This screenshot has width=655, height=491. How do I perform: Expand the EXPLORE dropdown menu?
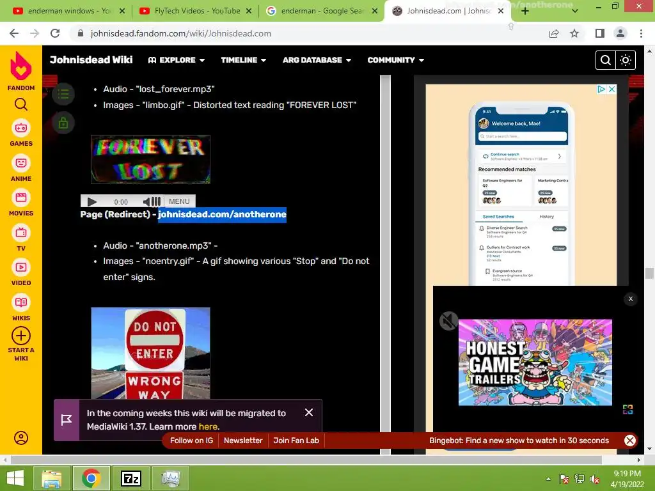pos(177,60)
